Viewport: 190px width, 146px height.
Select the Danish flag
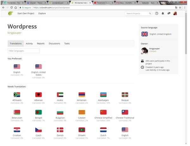tap(60, 130)
